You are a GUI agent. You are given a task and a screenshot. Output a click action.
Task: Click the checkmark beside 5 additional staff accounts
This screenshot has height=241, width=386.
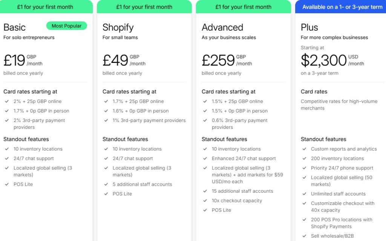tap(106, 184)
